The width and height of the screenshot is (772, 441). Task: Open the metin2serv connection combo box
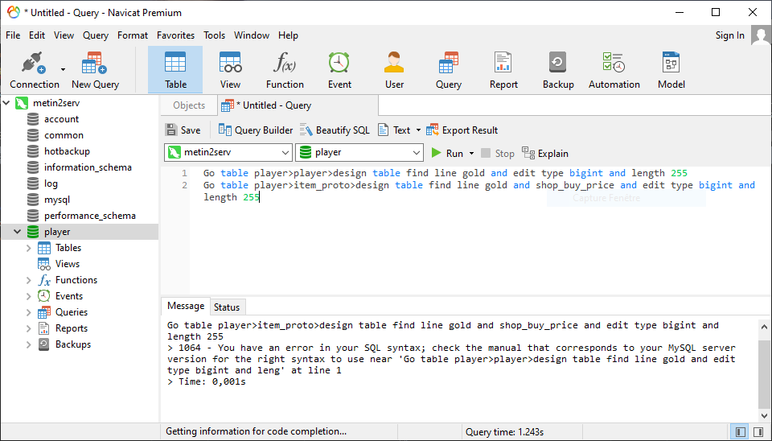coord(228,153)
